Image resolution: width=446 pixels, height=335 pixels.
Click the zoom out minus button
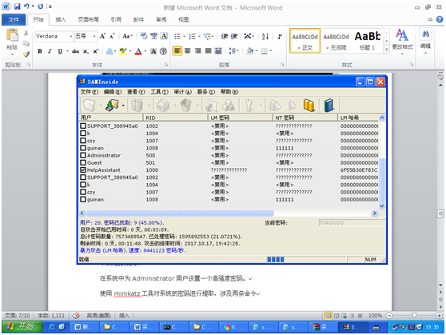click(x=389, y=315)
